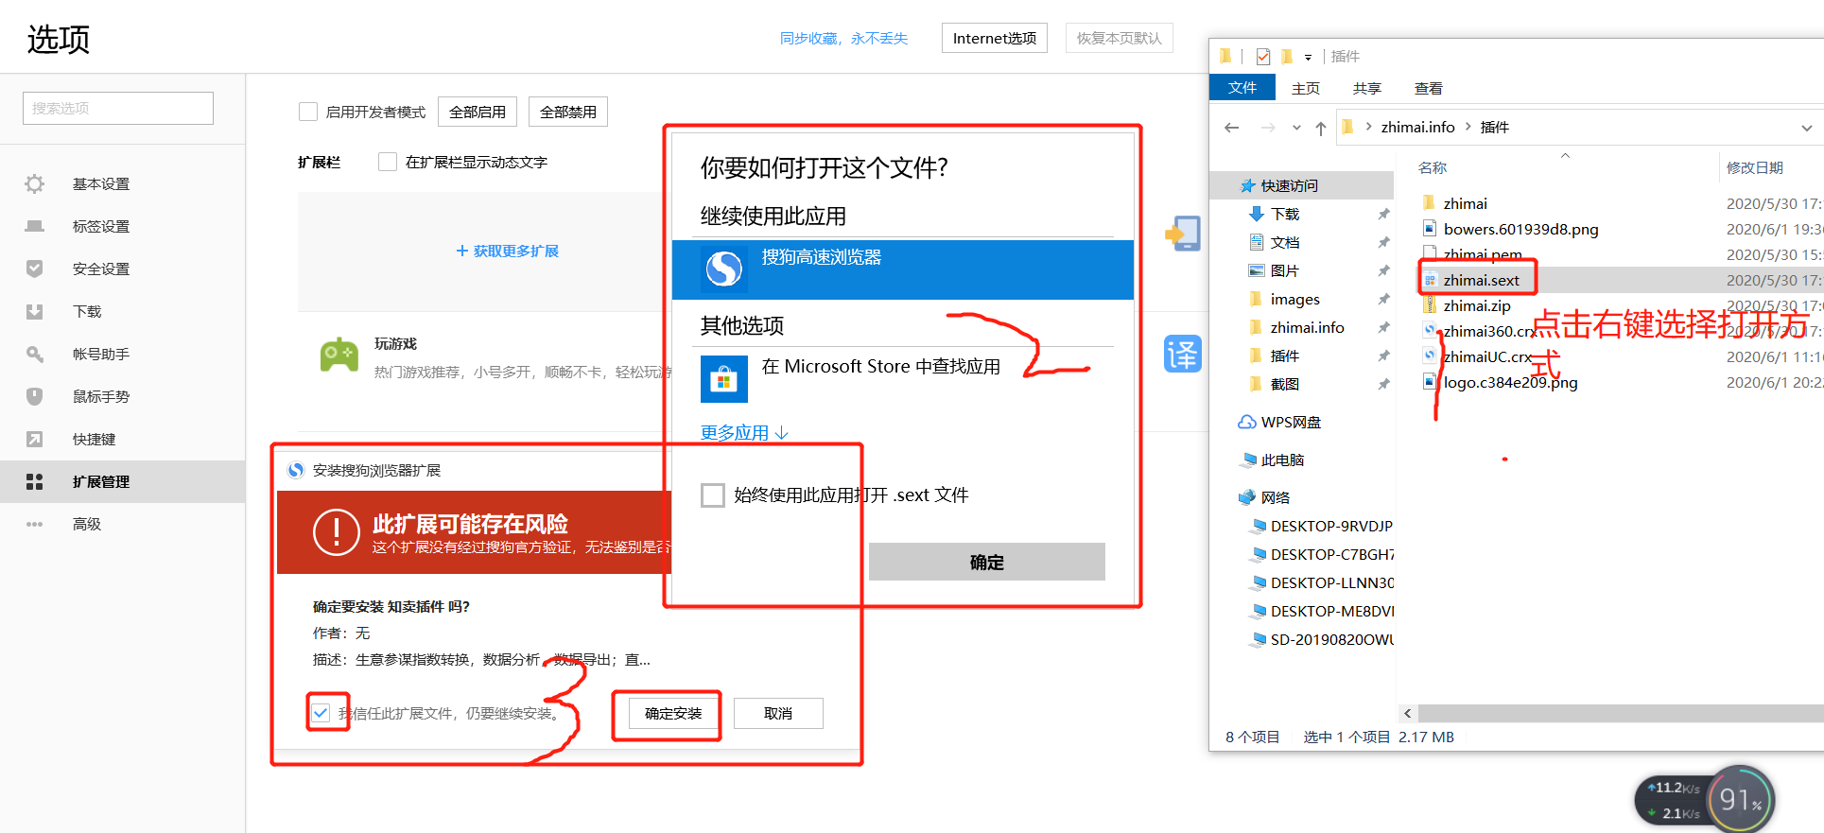The width and height of the screenshot is (1824, 833).
Task: Expand 更多应用 in the open-with dialog
Action: click(744, 432)
